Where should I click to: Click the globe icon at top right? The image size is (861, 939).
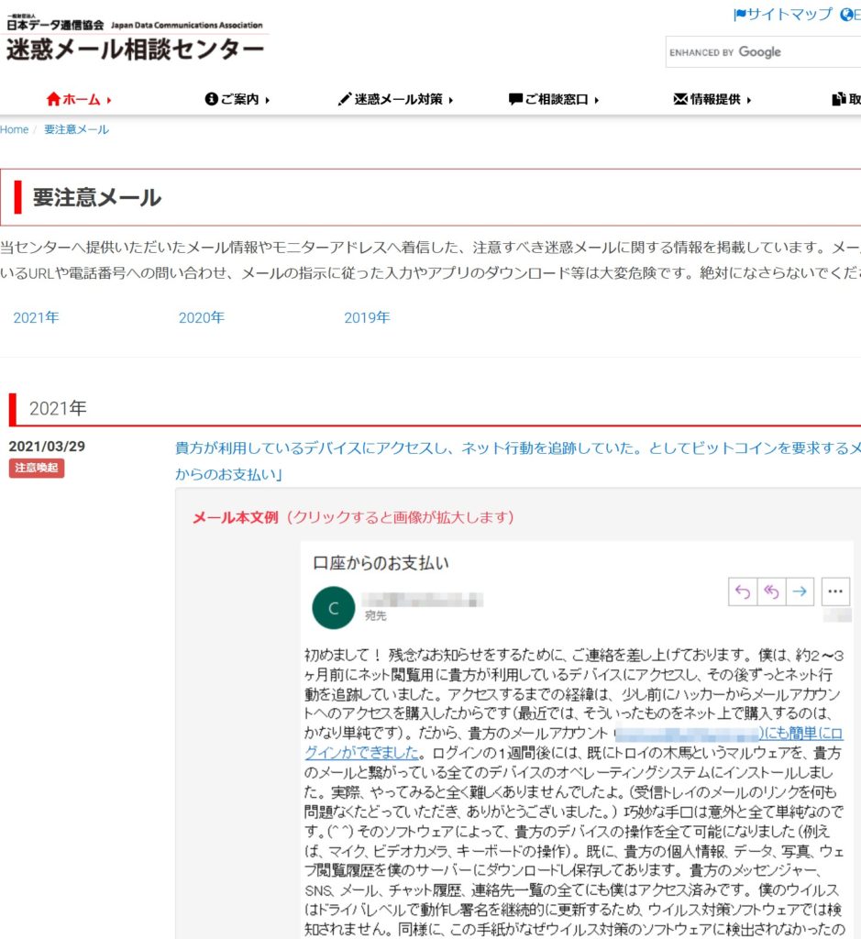pos(846,15)
